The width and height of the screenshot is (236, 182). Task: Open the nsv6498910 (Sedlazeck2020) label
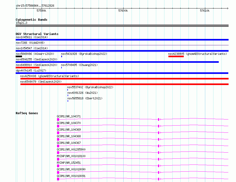coord(37,65)
